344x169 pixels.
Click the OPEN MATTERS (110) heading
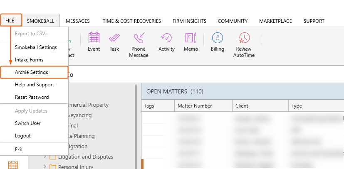[x=175, y=91]
